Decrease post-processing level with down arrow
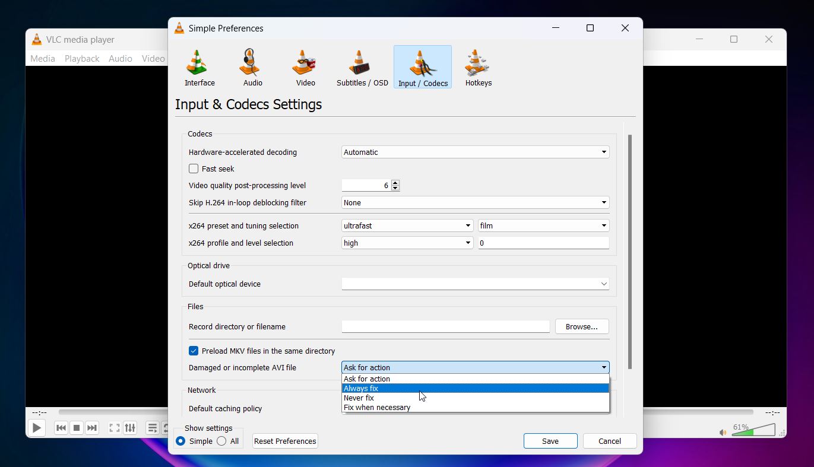Screen dimensions: 814x467 pyautogui.click(x=395, y=188)
